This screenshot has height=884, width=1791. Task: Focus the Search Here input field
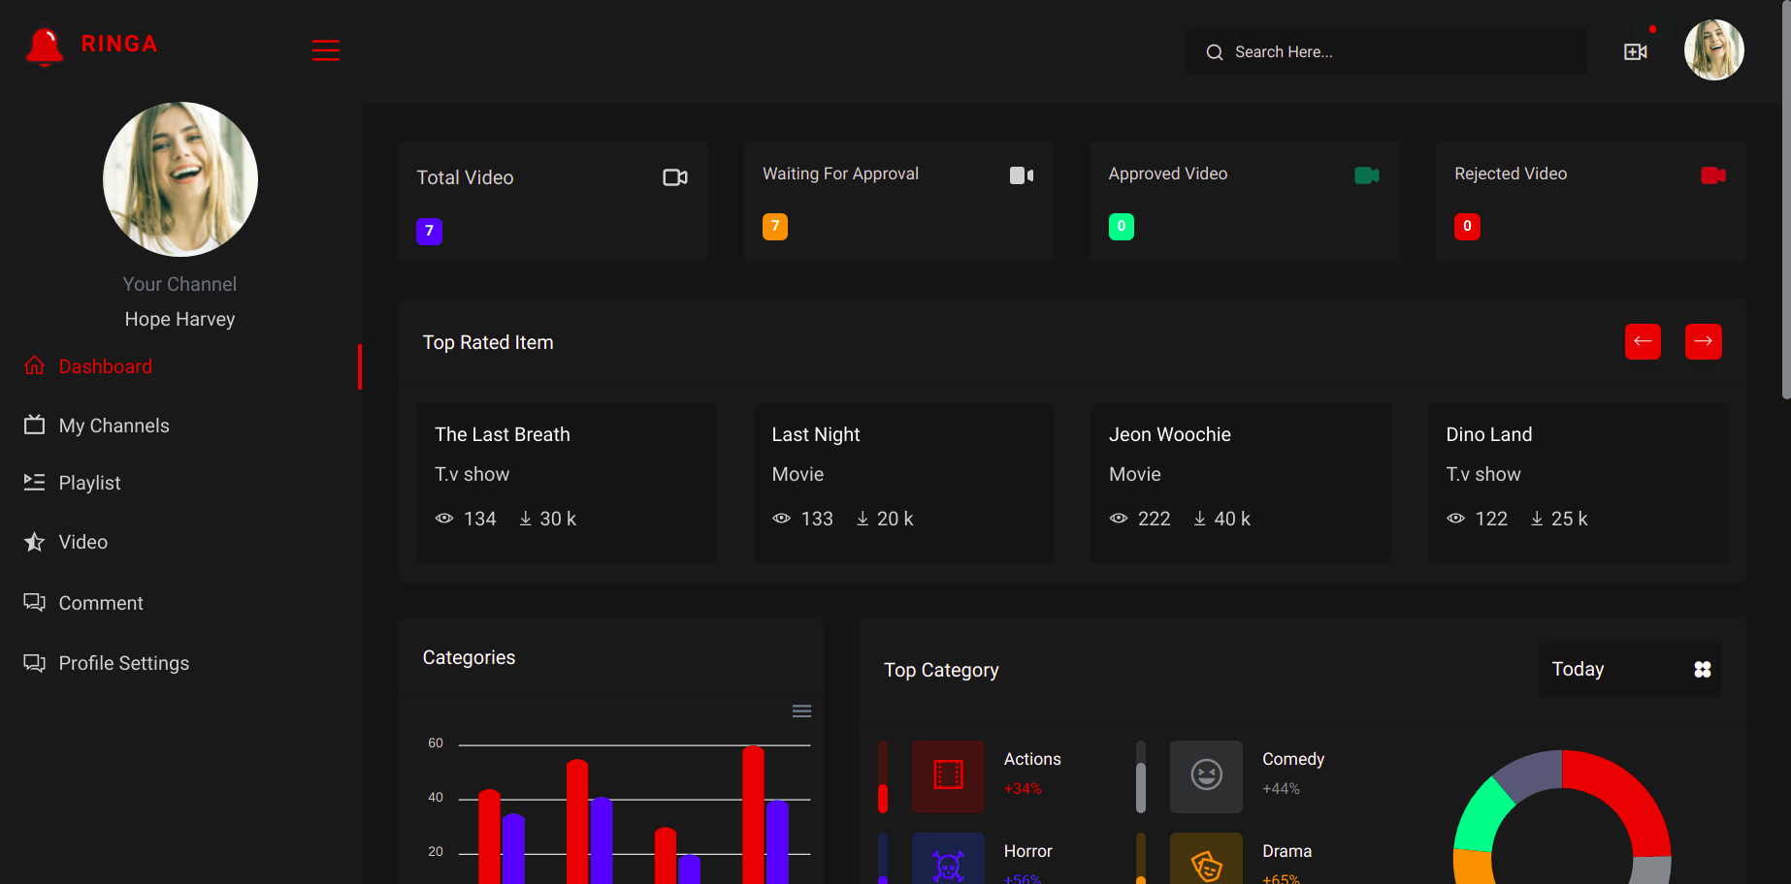pos(1386,51)
